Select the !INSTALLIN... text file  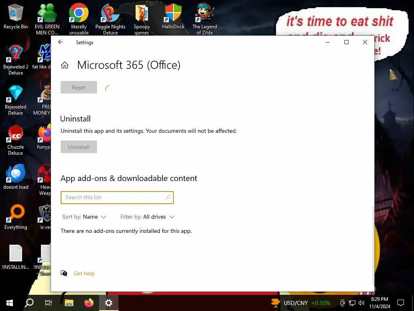[x=16, y=257]
